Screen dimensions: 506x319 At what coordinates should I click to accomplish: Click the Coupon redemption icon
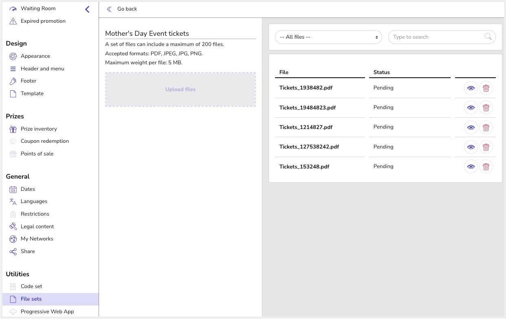click(13, 141)
